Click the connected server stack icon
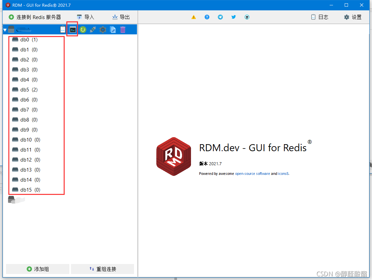 (x=11, y=29)
